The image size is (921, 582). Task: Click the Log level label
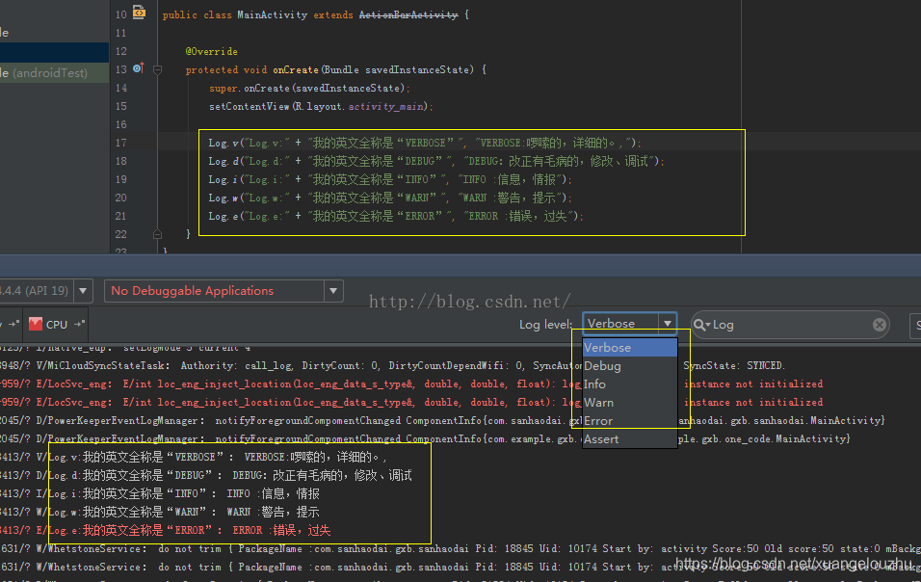pyautogui.click(x=545, y=324)
